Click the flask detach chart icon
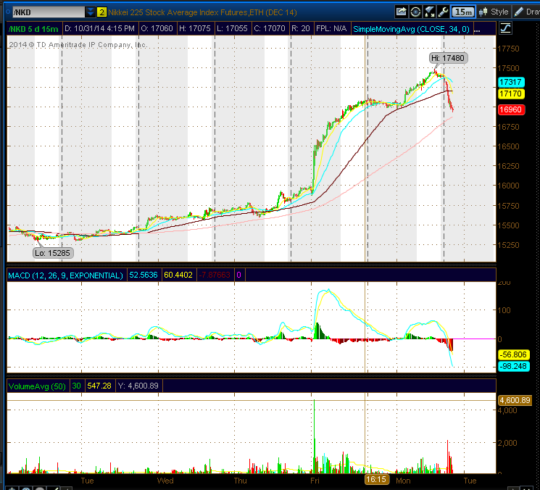This screenshot has width=540, height=490. (429, 12)
